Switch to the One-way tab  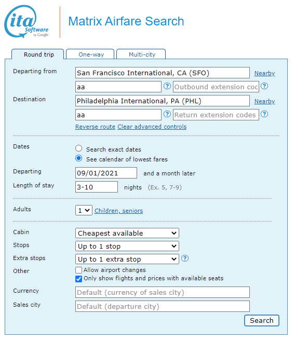(90, 54)
